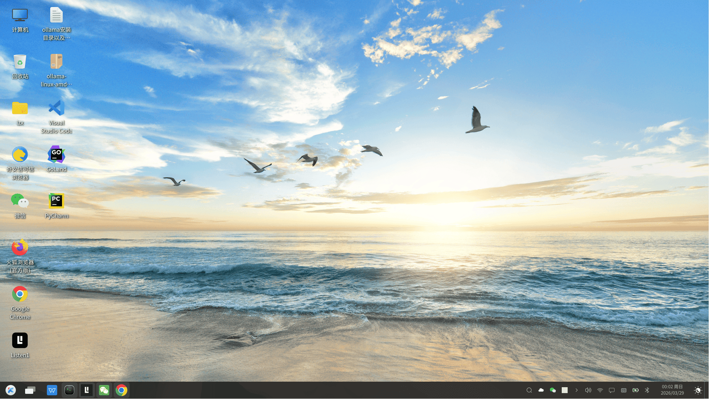Toggle Bluetooth from the system tray

[x=647, y=390]
